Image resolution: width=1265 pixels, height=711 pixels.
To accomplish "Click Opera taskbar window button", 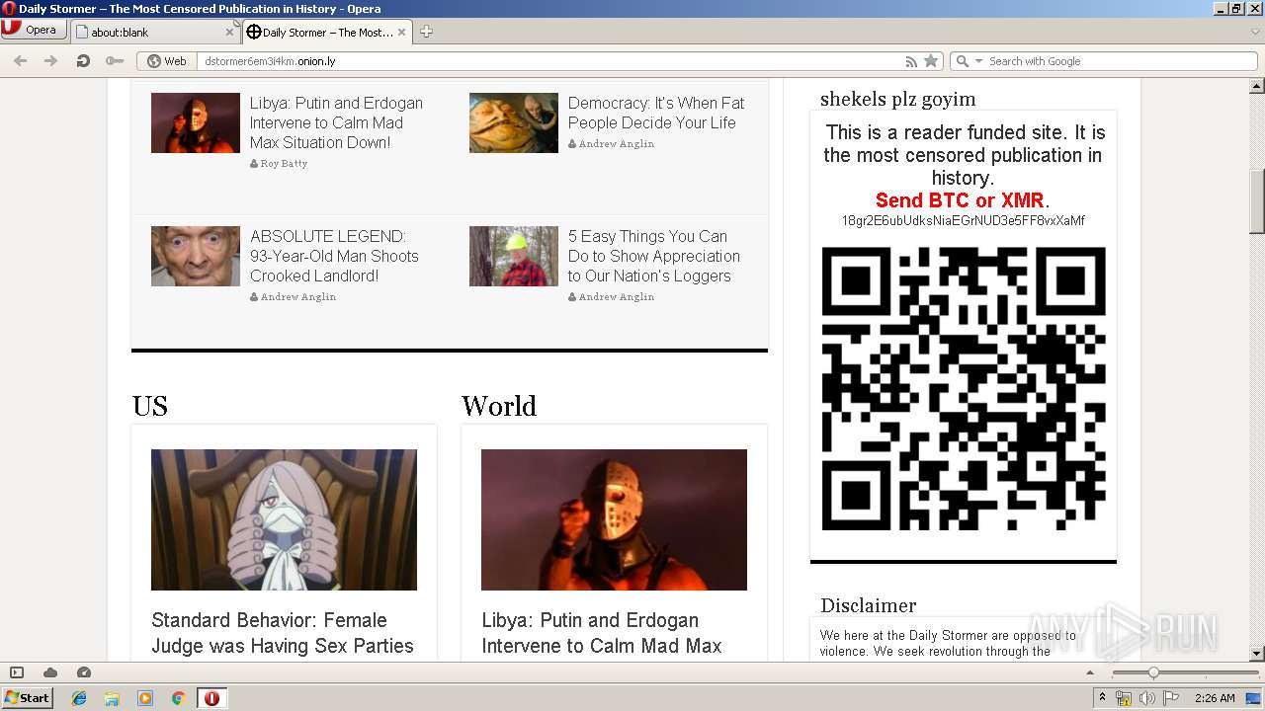I will pos(211,698).
